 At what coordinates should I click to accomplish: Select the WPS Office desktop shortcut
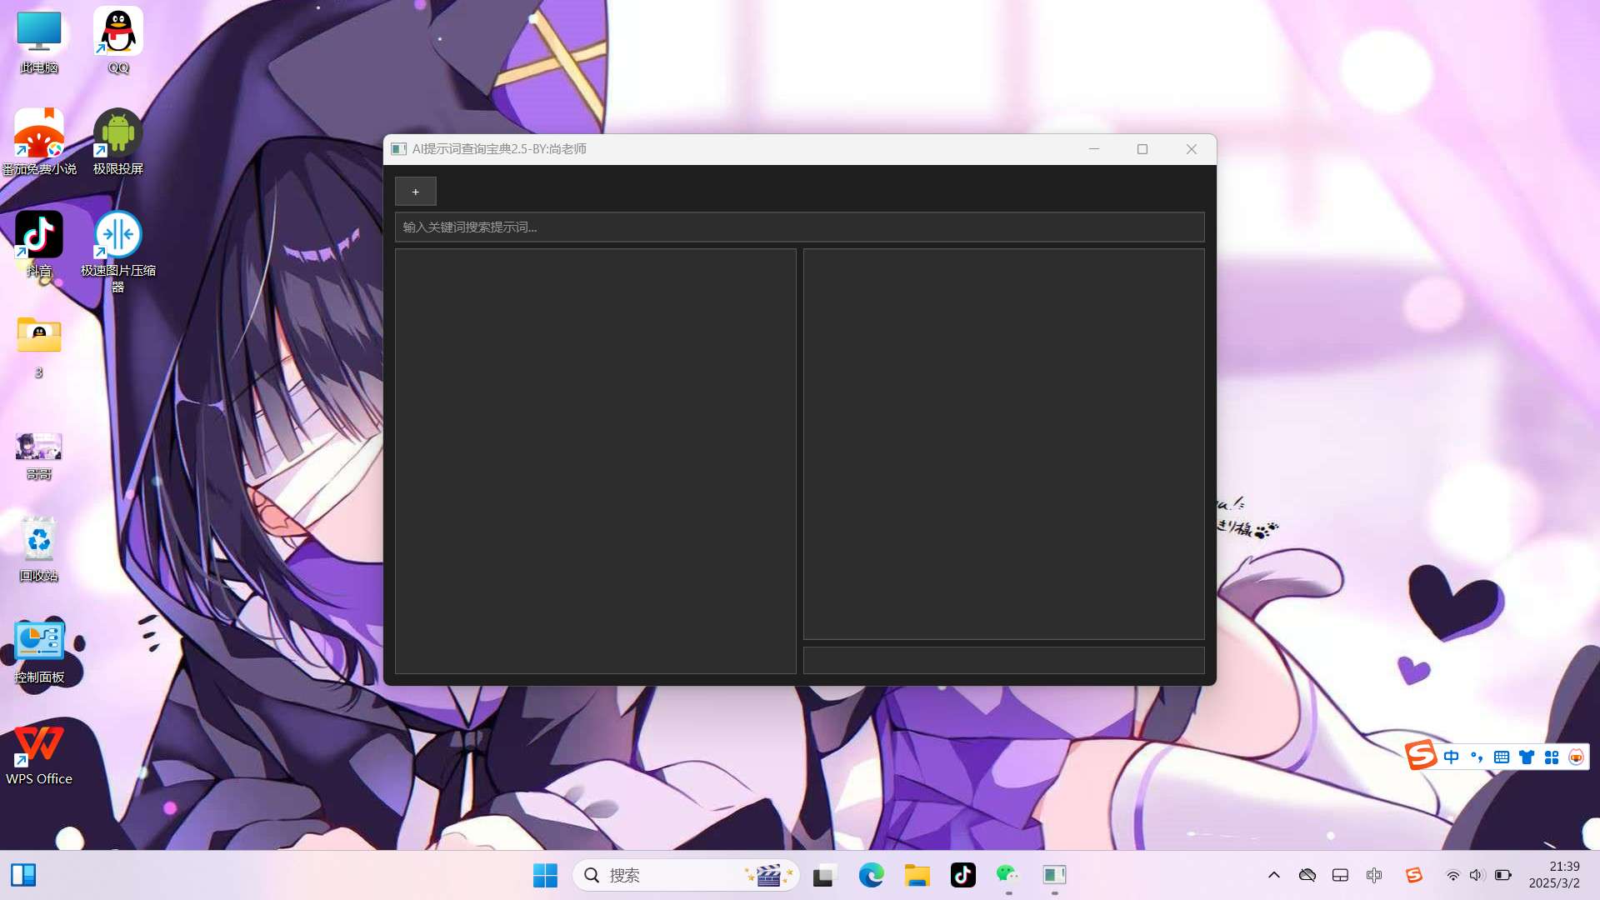click(x=39, y=754)
